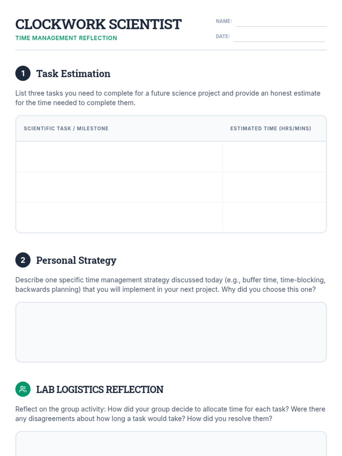Click the number 2 section badge

pyautogui.click(x=23, y=260)
